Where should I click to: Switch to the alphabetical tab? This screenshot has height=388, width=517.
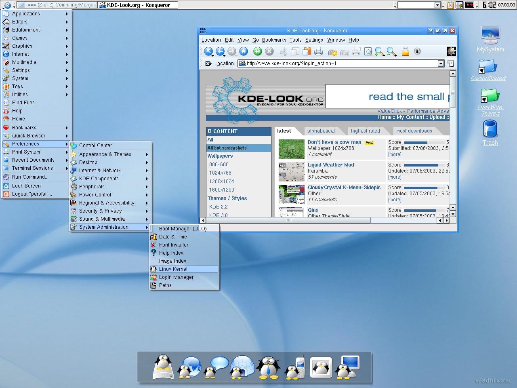321,131
